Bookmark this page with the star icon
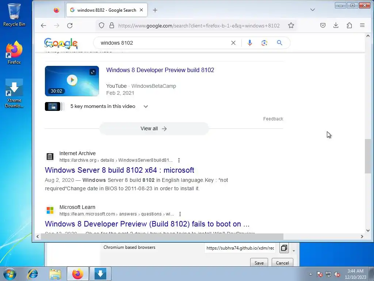The height and width of the screenshot is (281, 374). pos(291,25)
